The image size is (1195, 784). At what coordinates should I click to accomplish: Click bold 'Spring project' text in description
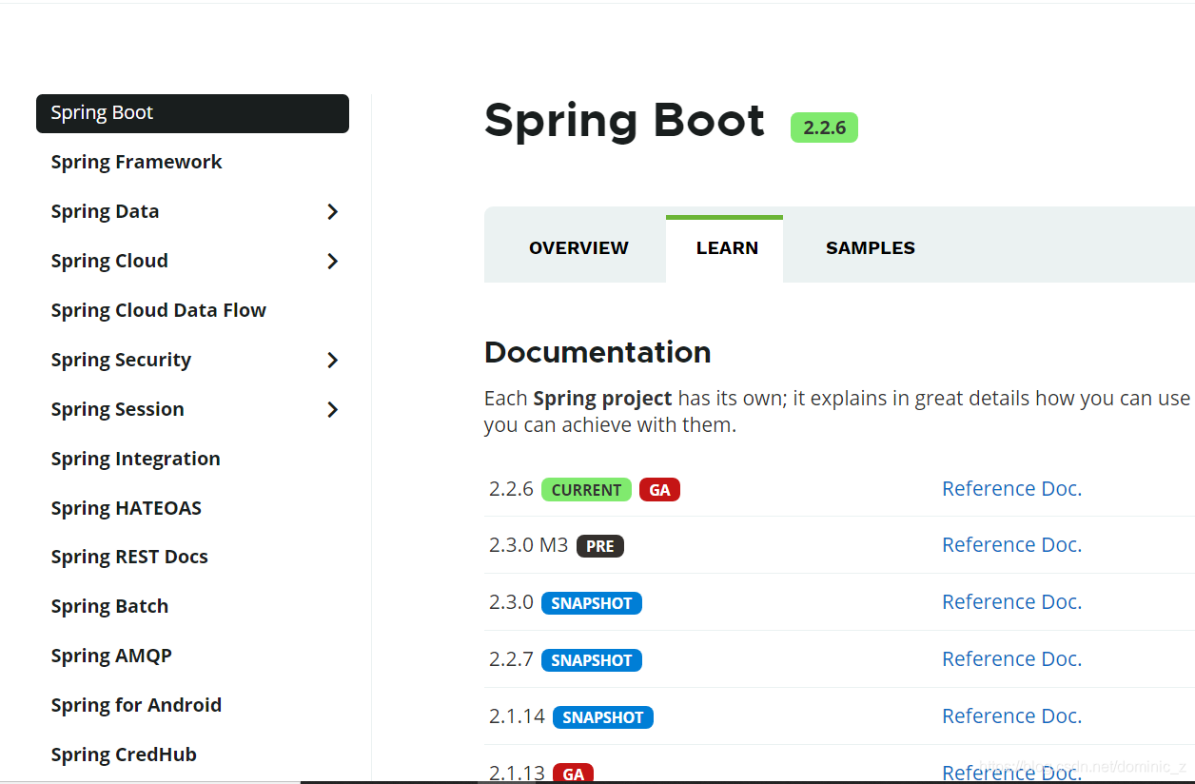coord(602,399)
